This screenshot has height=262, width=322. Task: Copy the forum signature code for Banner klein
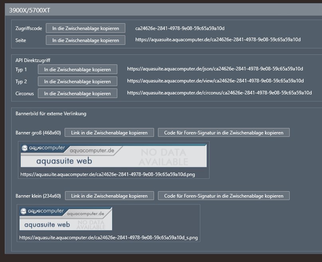pyautogui.click(x=223, y=196)
